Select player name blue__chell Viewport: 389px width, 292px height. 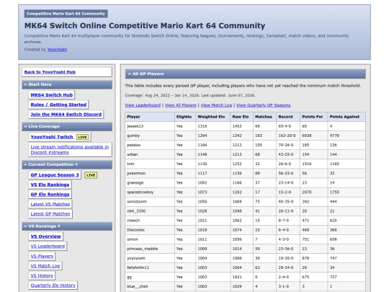(137, 286)
